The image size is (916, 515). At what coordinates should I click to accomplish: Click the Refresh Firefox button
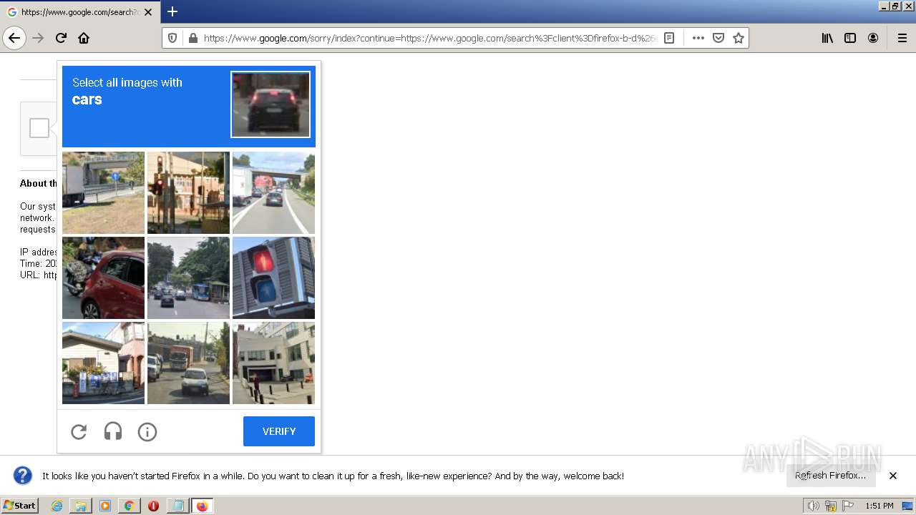point(830,476)
